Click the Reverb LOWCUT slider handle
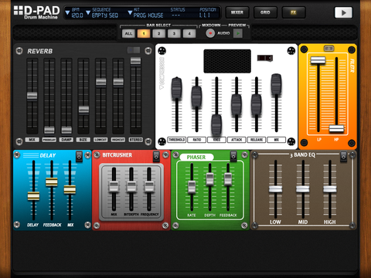This screenshot has height=278, width=371. (101, 82)
